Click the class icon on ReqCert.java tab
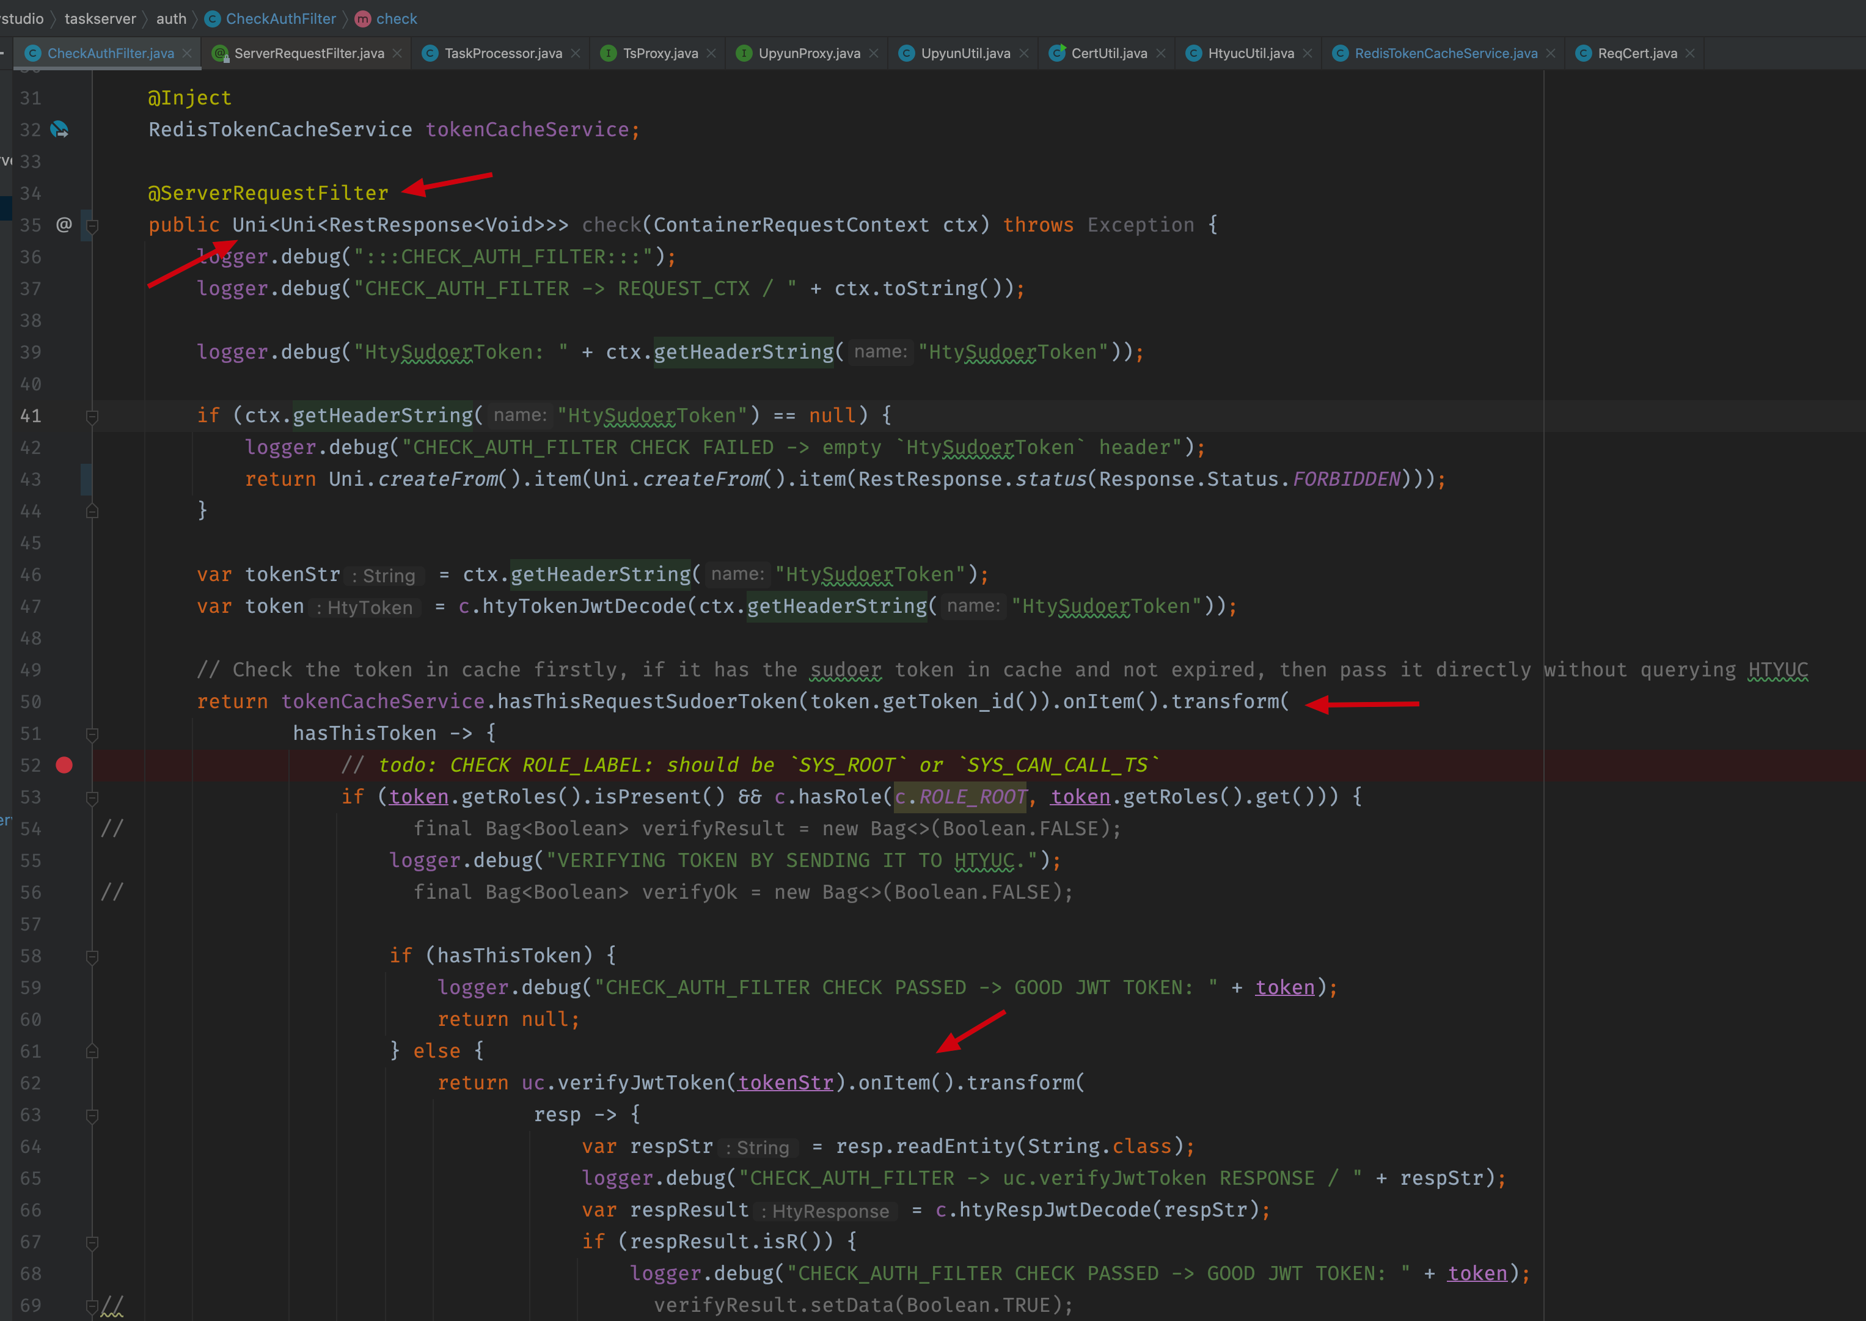1866x1321 pixels. click(x=1583, y=53)
